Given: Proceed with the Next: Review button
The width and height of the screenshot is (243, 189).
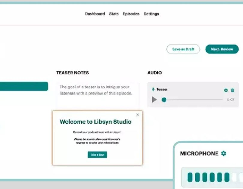Looking at the screenshot, I should point(222,49).
